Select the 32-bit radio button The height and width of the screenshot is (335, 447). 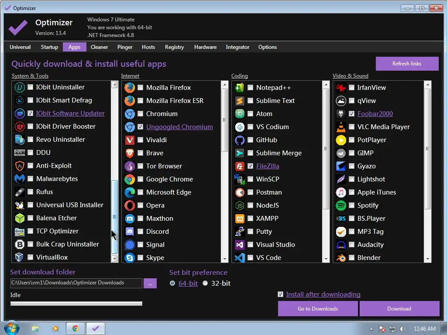click(205, 284)
